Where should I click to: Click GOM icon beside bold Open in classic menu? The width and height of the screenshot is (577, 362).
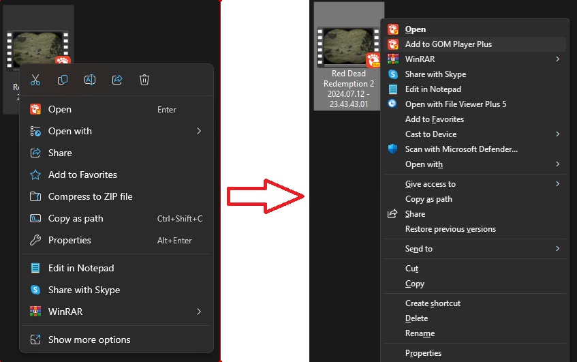pos(393,29)
